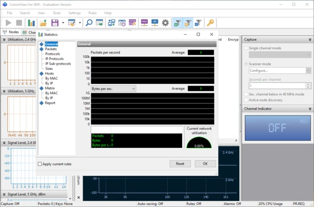Screen dimensions: 314x207
Task: Click the magnifier search icon
Action: click(89, 23)
